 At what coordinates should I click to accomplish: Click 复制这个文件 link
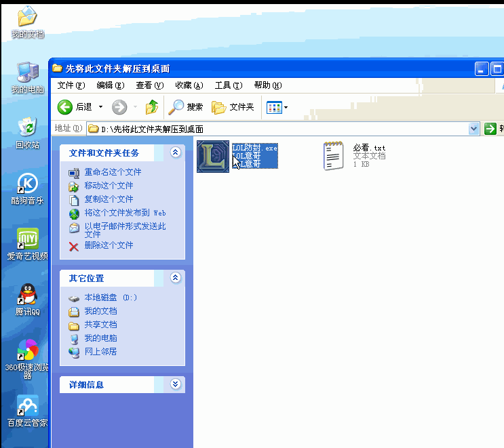[x=109, y=199]
